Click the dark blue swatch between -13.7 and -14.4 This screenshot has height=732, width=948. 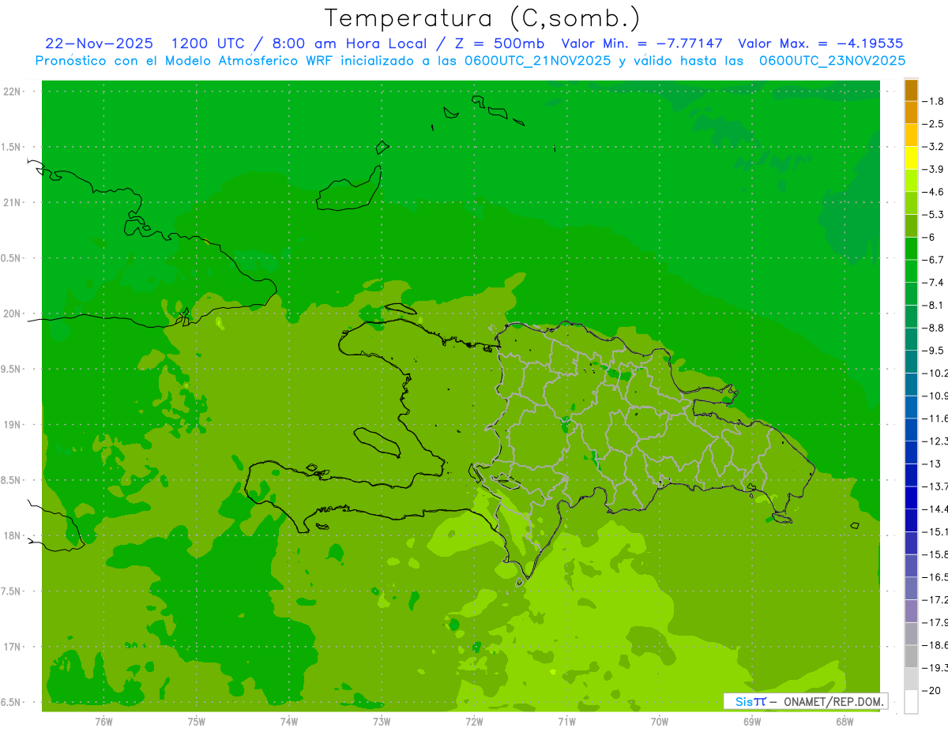click(x=911, y=497)
